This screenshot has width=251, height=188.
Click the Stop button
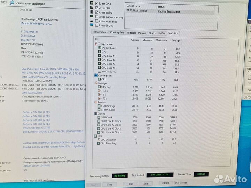(110, 185)
